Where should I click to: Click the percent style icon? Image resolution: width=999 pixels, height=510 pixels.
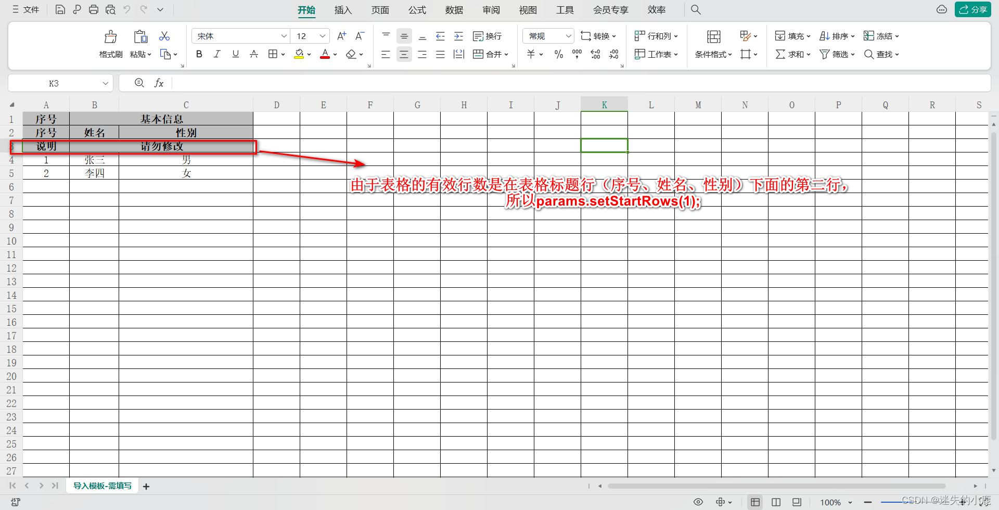tap(559, 54)
